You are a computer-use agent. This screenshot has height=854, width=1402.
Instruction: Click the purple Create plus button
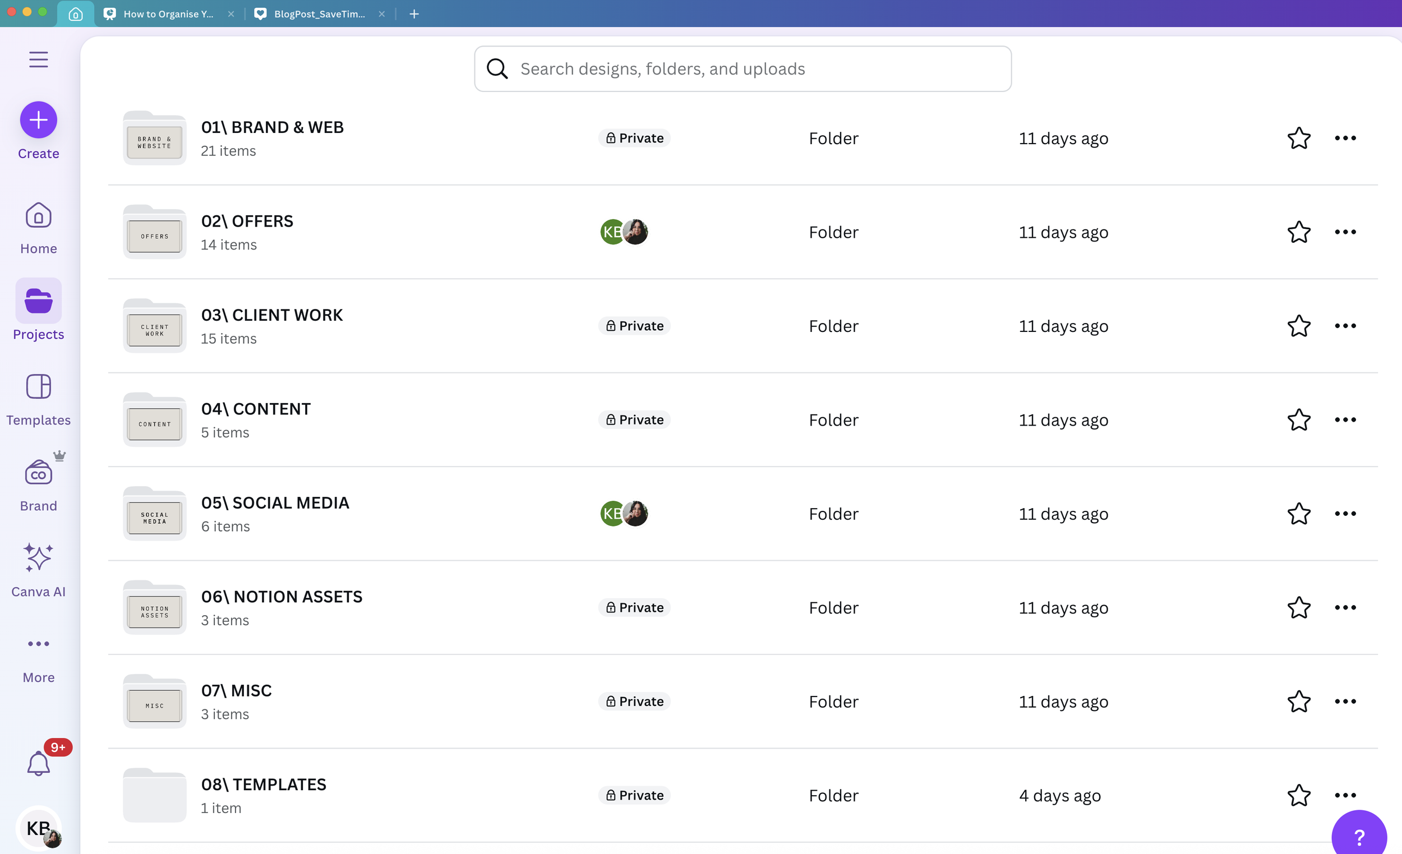(38, 120)
